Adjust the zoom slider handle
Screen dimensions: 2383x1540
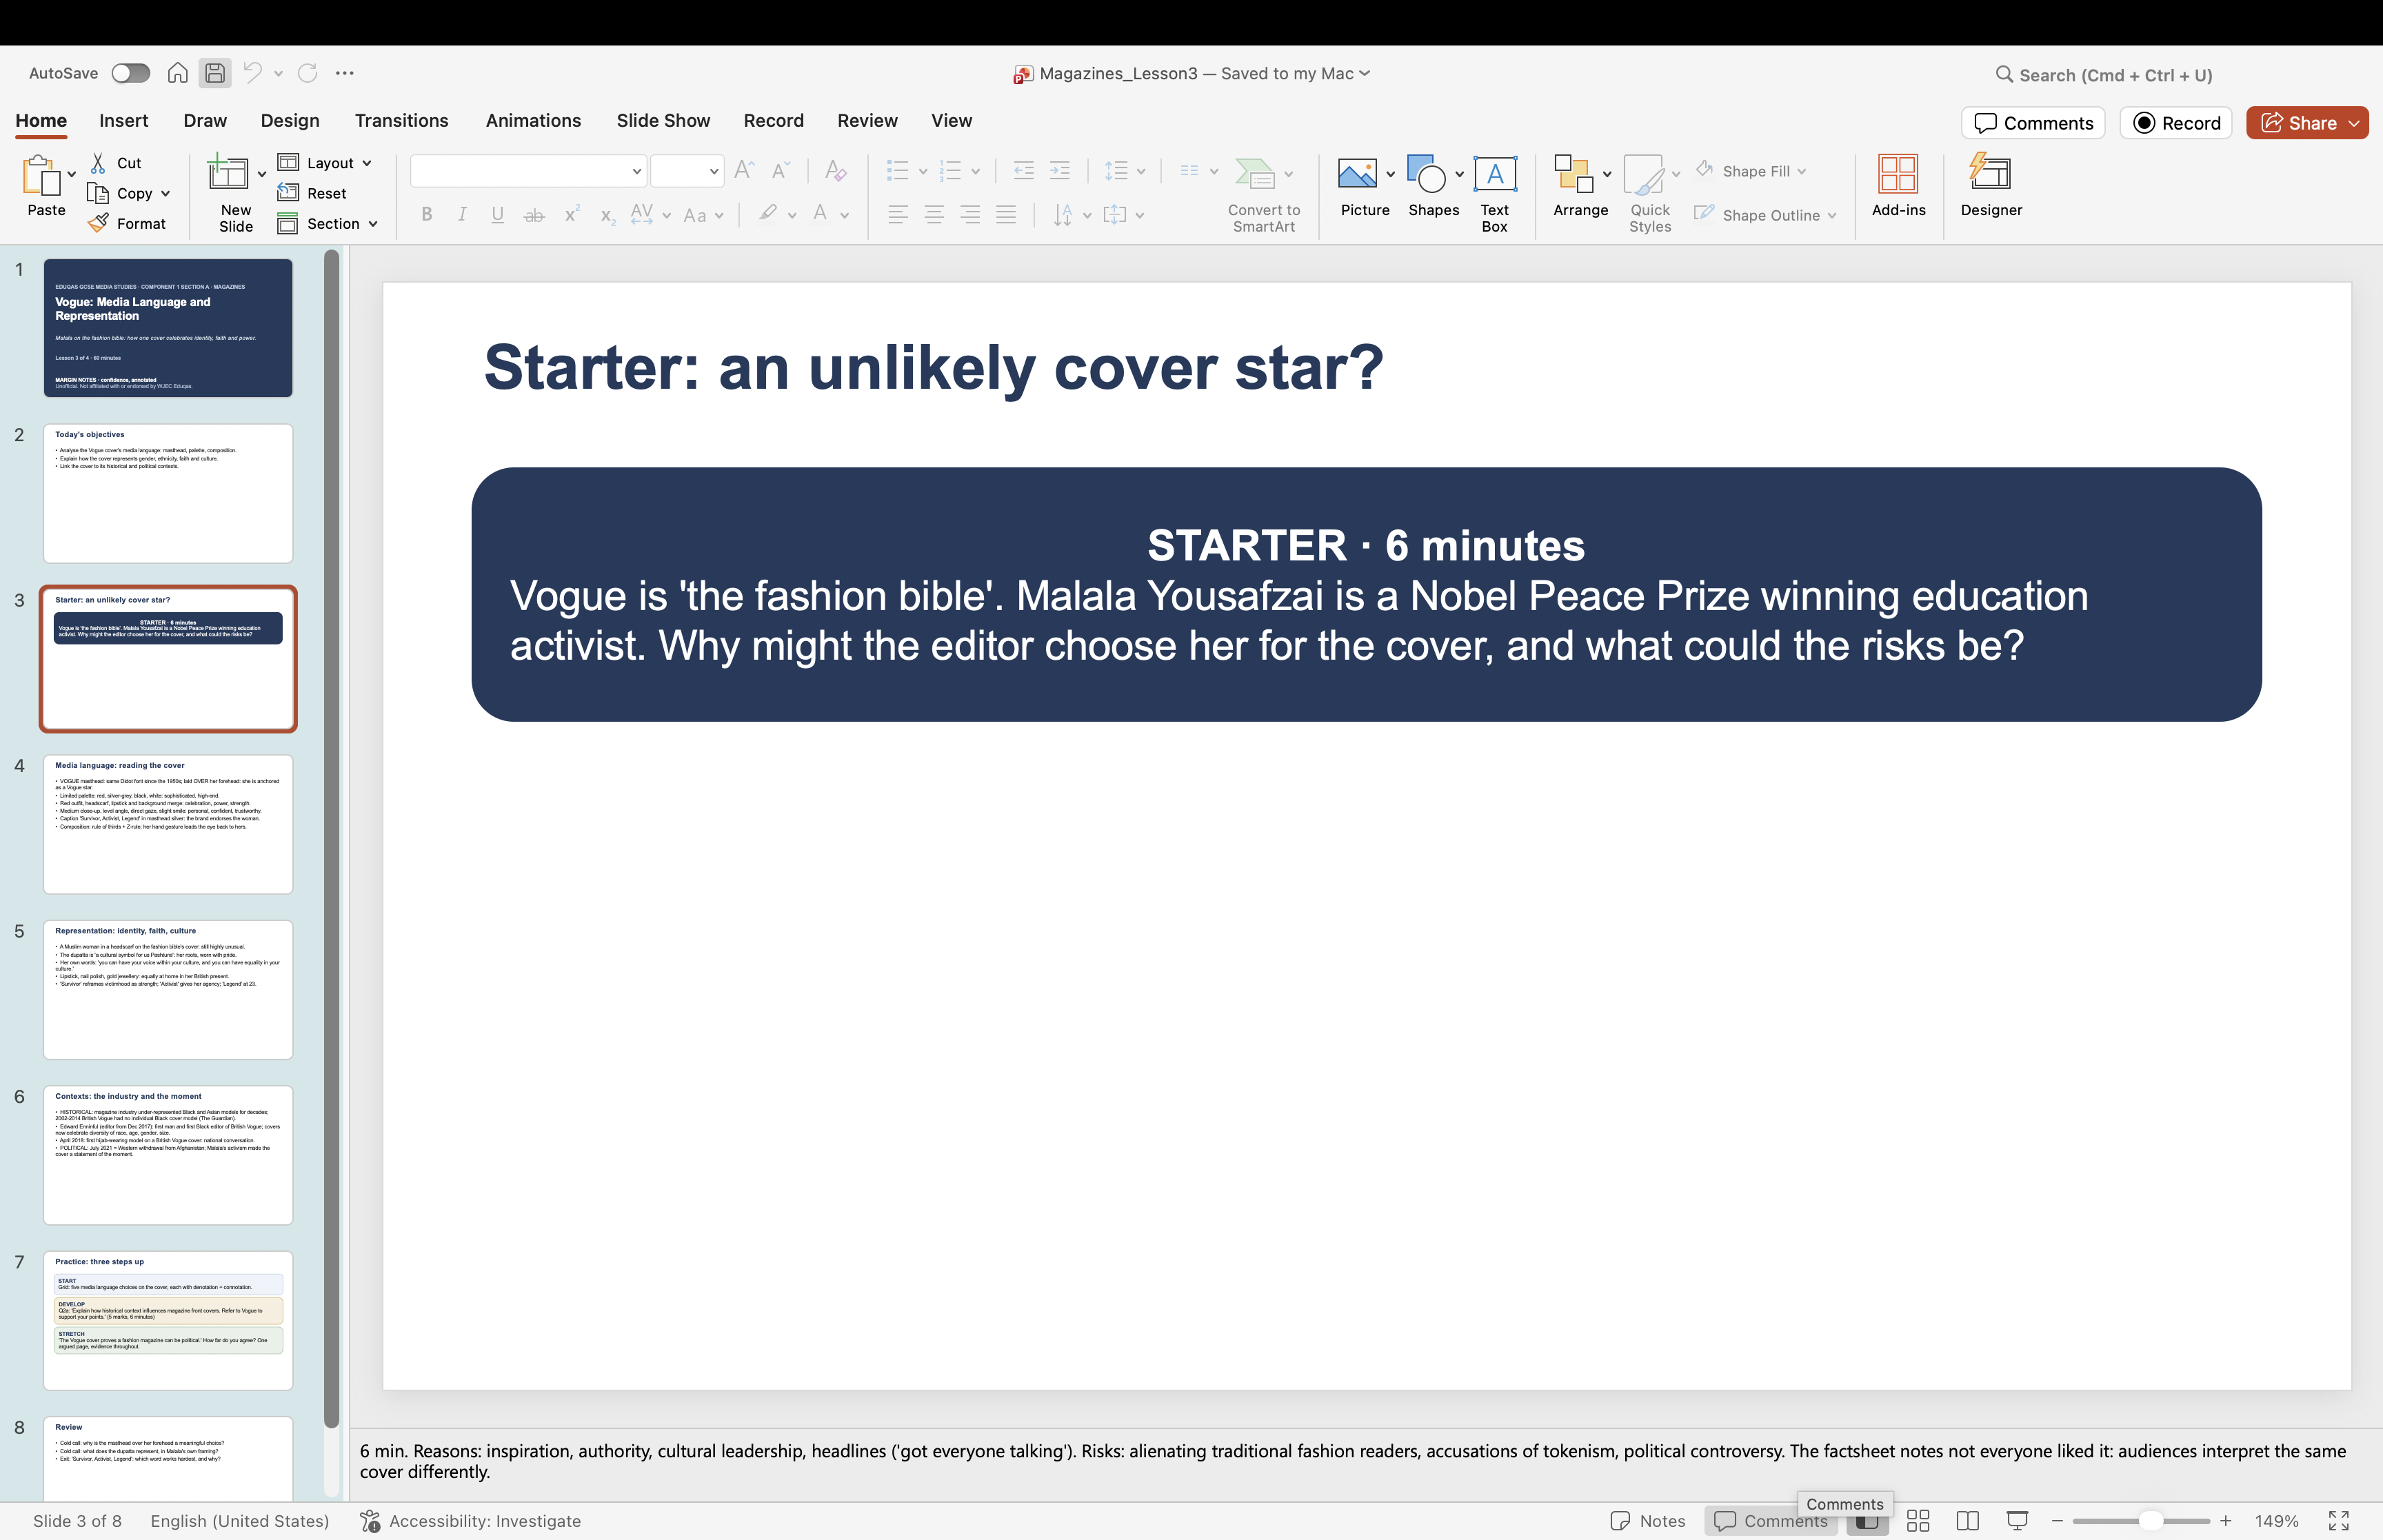point(2150,1520)
